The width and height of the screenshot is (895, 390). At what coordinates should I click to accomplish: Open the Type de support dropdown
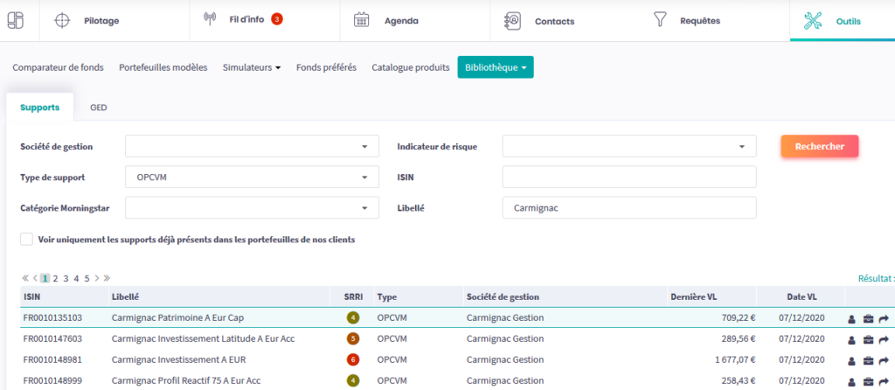[364, 178]
